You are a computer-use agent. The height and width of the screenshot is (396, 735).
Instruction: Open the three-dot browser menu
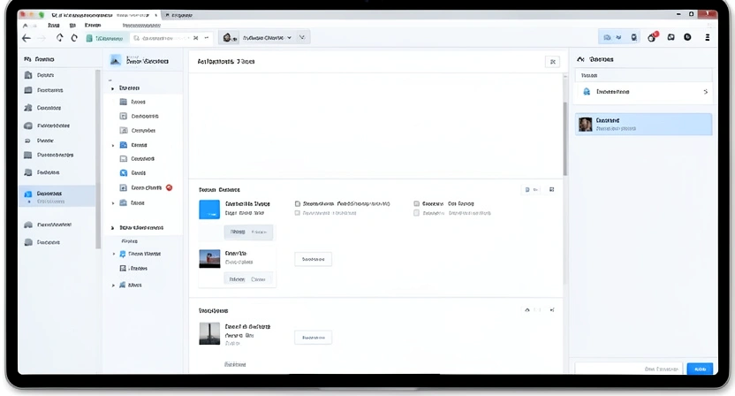coord(707,37)
